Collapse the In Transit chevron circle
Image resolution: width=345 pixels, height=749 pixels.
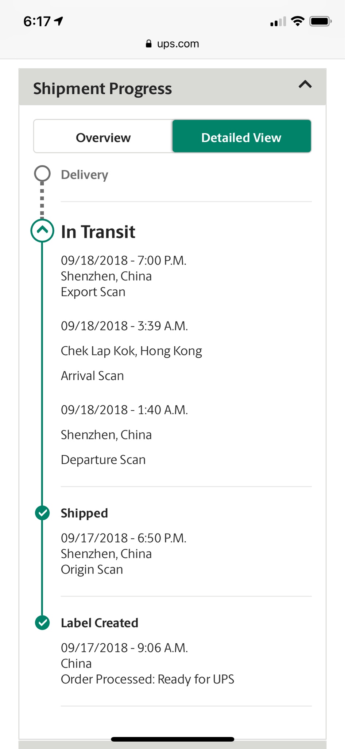(42, 231)
